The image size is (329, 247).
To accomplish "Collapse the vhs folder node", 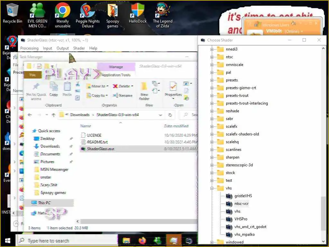I will click(x=212, y=188).
